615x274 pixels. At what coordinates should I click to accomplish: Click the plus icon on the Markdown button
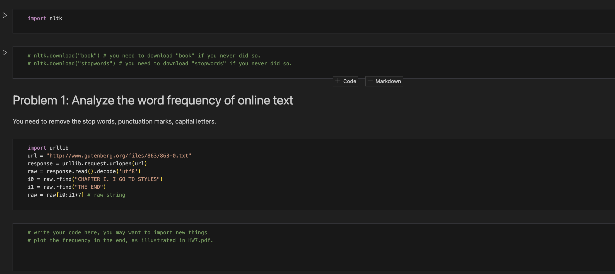click(x=370, y=81)
